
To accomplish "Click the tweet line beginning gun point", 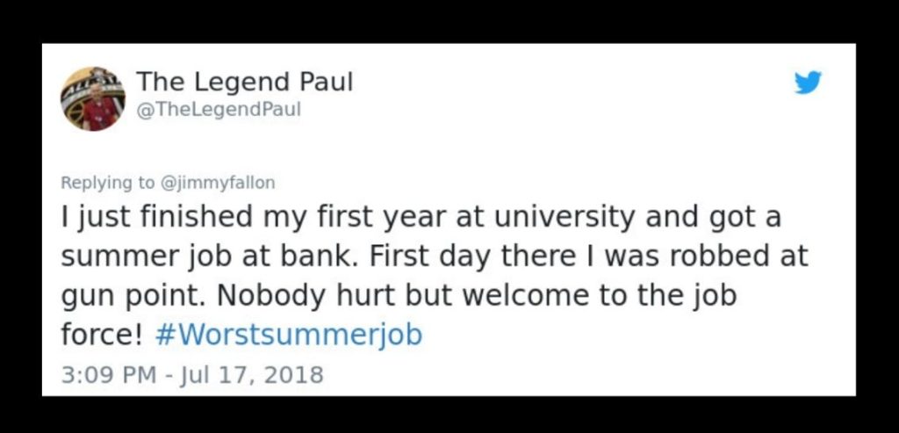I will tap(399, 297).
